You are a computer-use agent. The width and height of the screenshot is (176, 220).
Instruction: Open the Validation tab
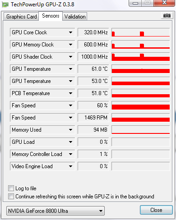click(75, 17)
